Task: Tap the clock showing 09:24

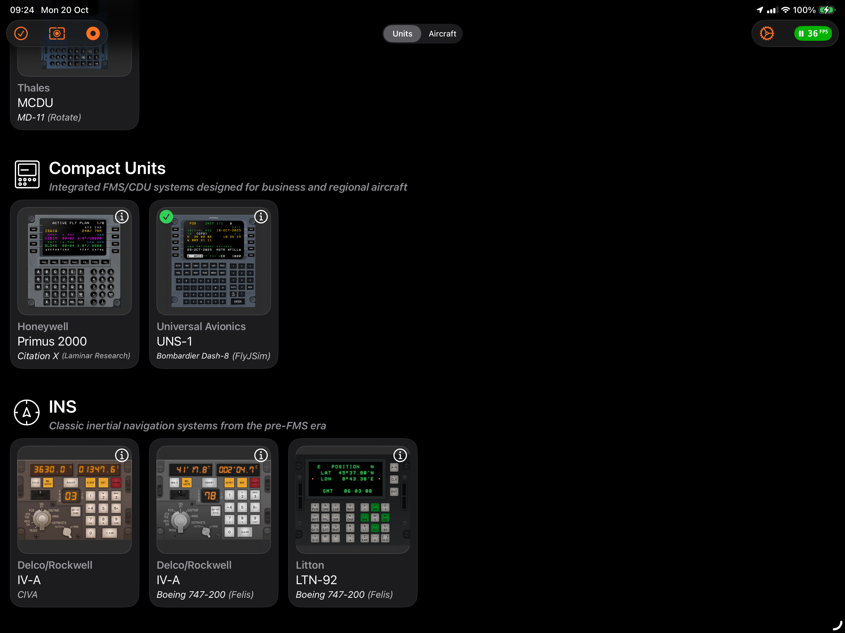Action: [22, 10]
